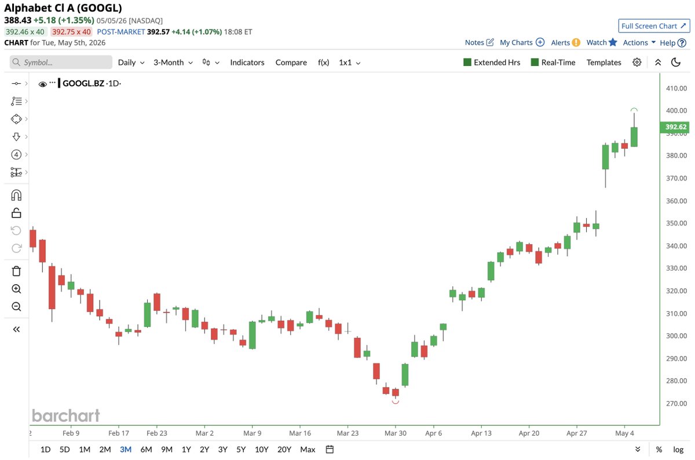Image resolution: width=695 pixels, height=460 pixels.
Task: Zoom out of the chart
Action: tap(16, 307)
